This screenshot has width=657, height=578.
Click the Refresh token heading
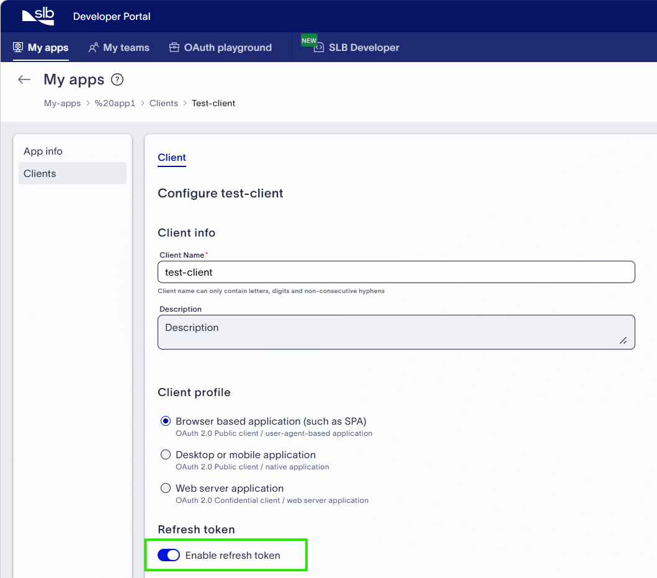tap(196, 530)
